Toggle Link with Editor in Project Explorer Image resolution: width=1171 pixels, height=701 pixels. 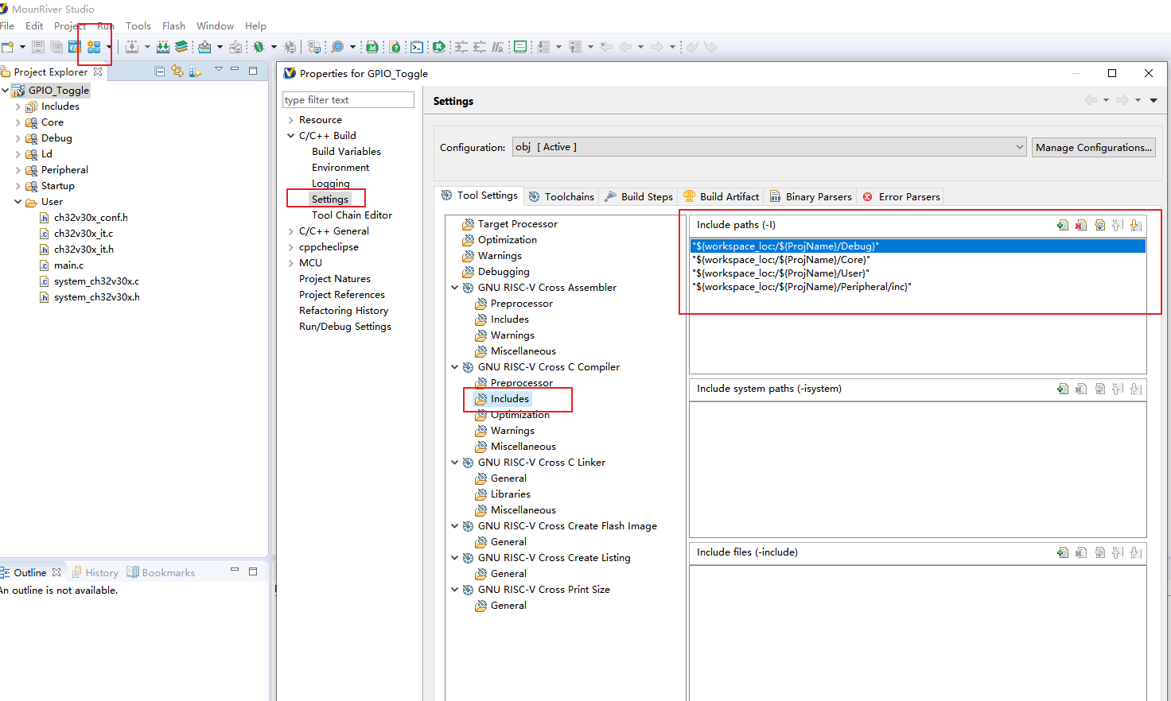point(177,71)
